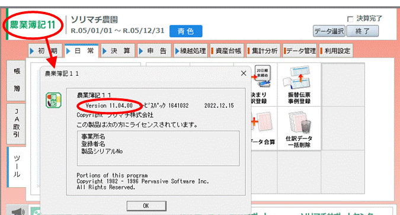Image resolution: width=400 pixels, height=215 pixels.
Task: Click the OK button in dialog
Action: [x=146, y=206]
